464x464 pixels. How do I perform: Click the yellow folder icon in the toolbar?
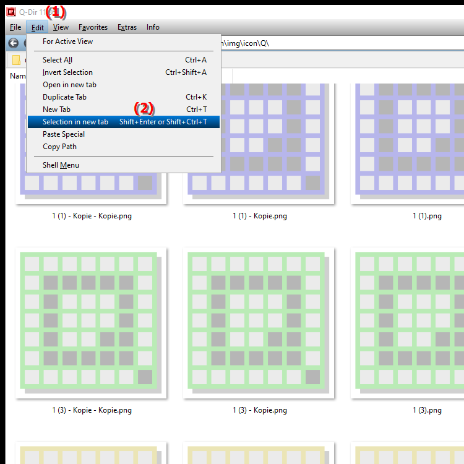16,60
